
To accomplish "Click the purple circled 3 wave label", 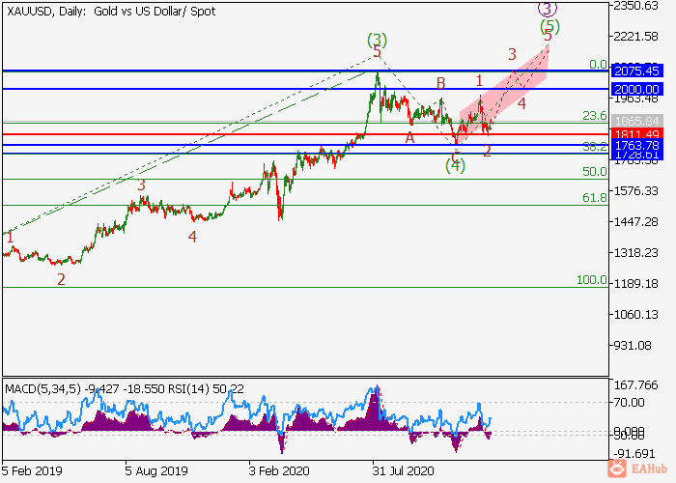I will pos(548,8).
